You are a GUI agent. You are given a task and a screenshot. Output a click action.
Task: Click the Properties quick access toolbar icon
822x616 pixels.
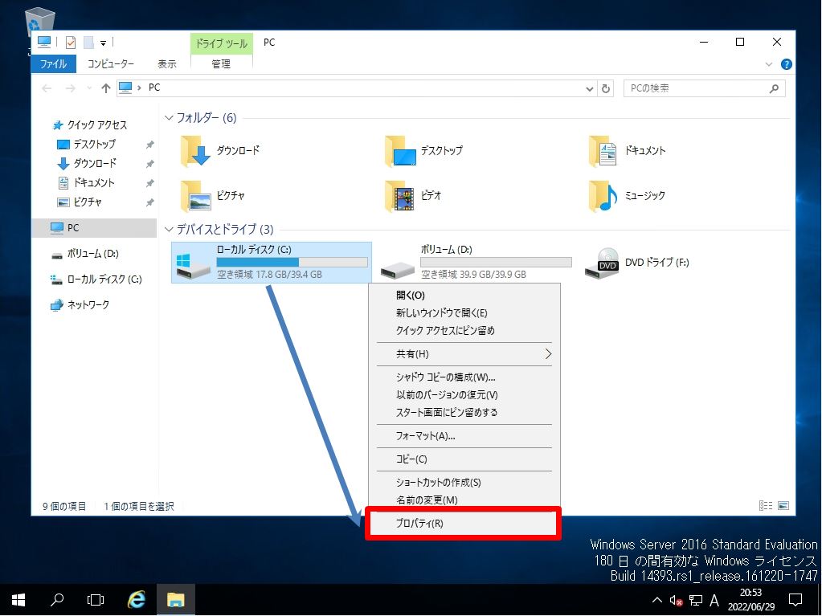(70, 43)
